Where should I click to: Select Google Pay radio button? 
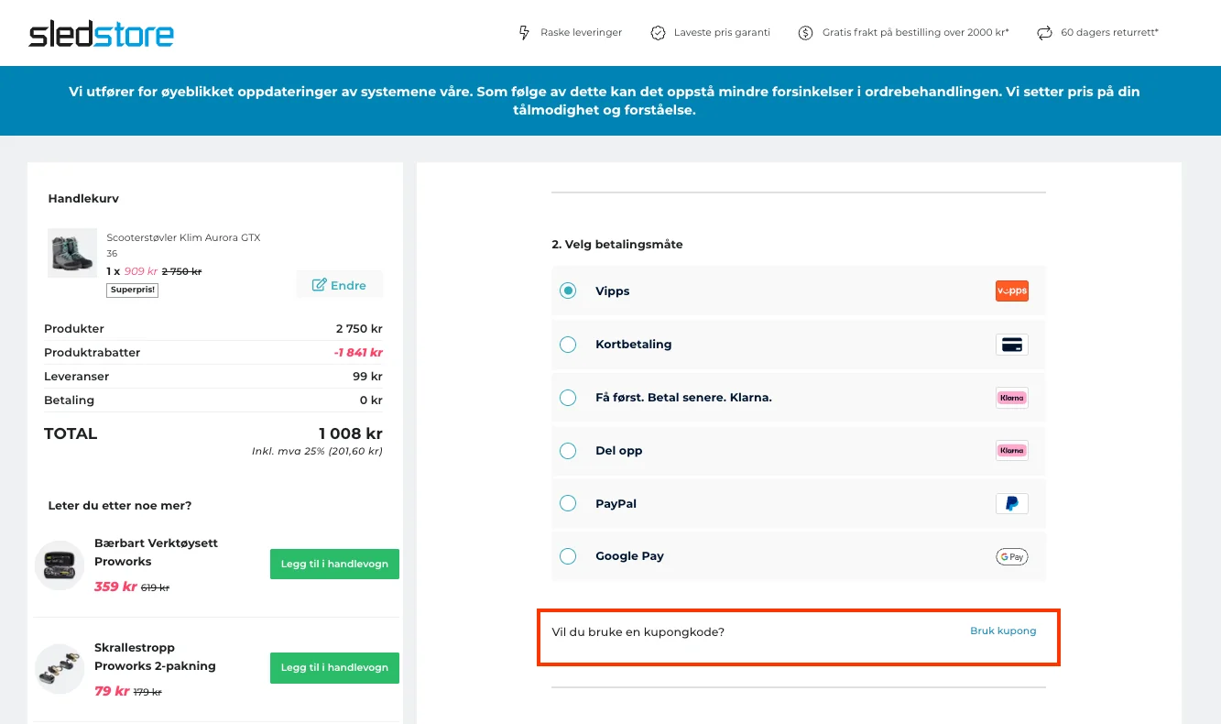(568, 556)
